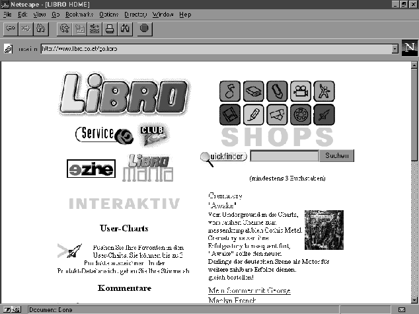Click the Service logo link
419x314 pixels.
pos(104,134)
